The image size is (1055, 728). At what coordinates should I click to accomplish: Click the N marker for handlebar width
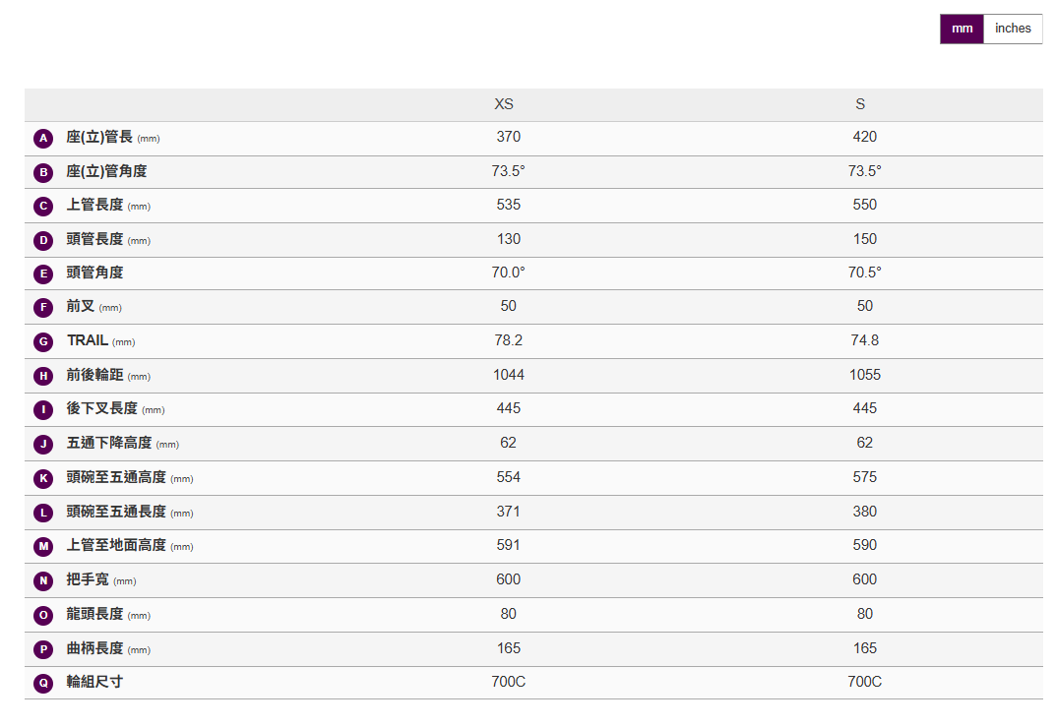(43, 581)
